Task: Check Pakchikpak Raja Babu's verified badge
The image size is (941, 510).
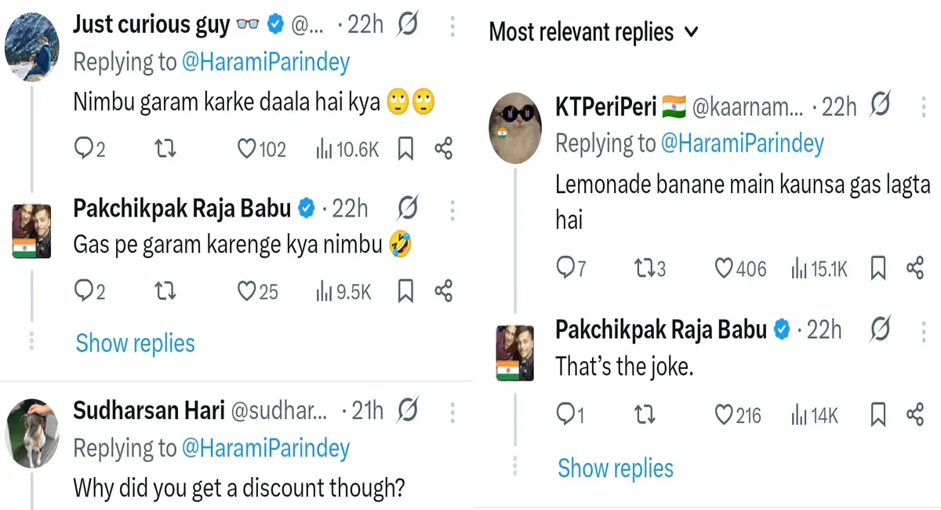Action: (x=307, y=208)
